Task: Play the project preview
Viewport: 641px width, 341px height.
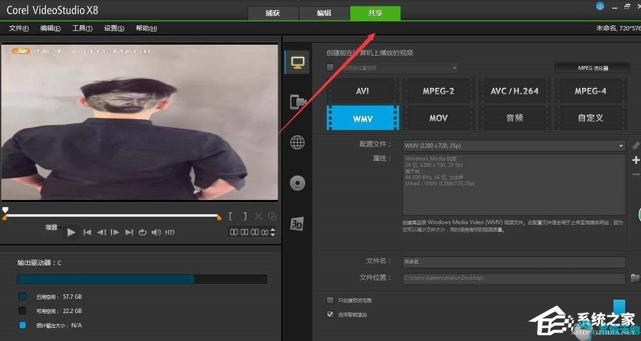Action: 71,232
